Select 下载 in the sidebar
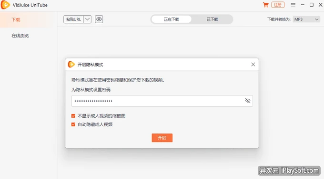The image size is (324, 179). pyautogui.click(x=16, y=20)
